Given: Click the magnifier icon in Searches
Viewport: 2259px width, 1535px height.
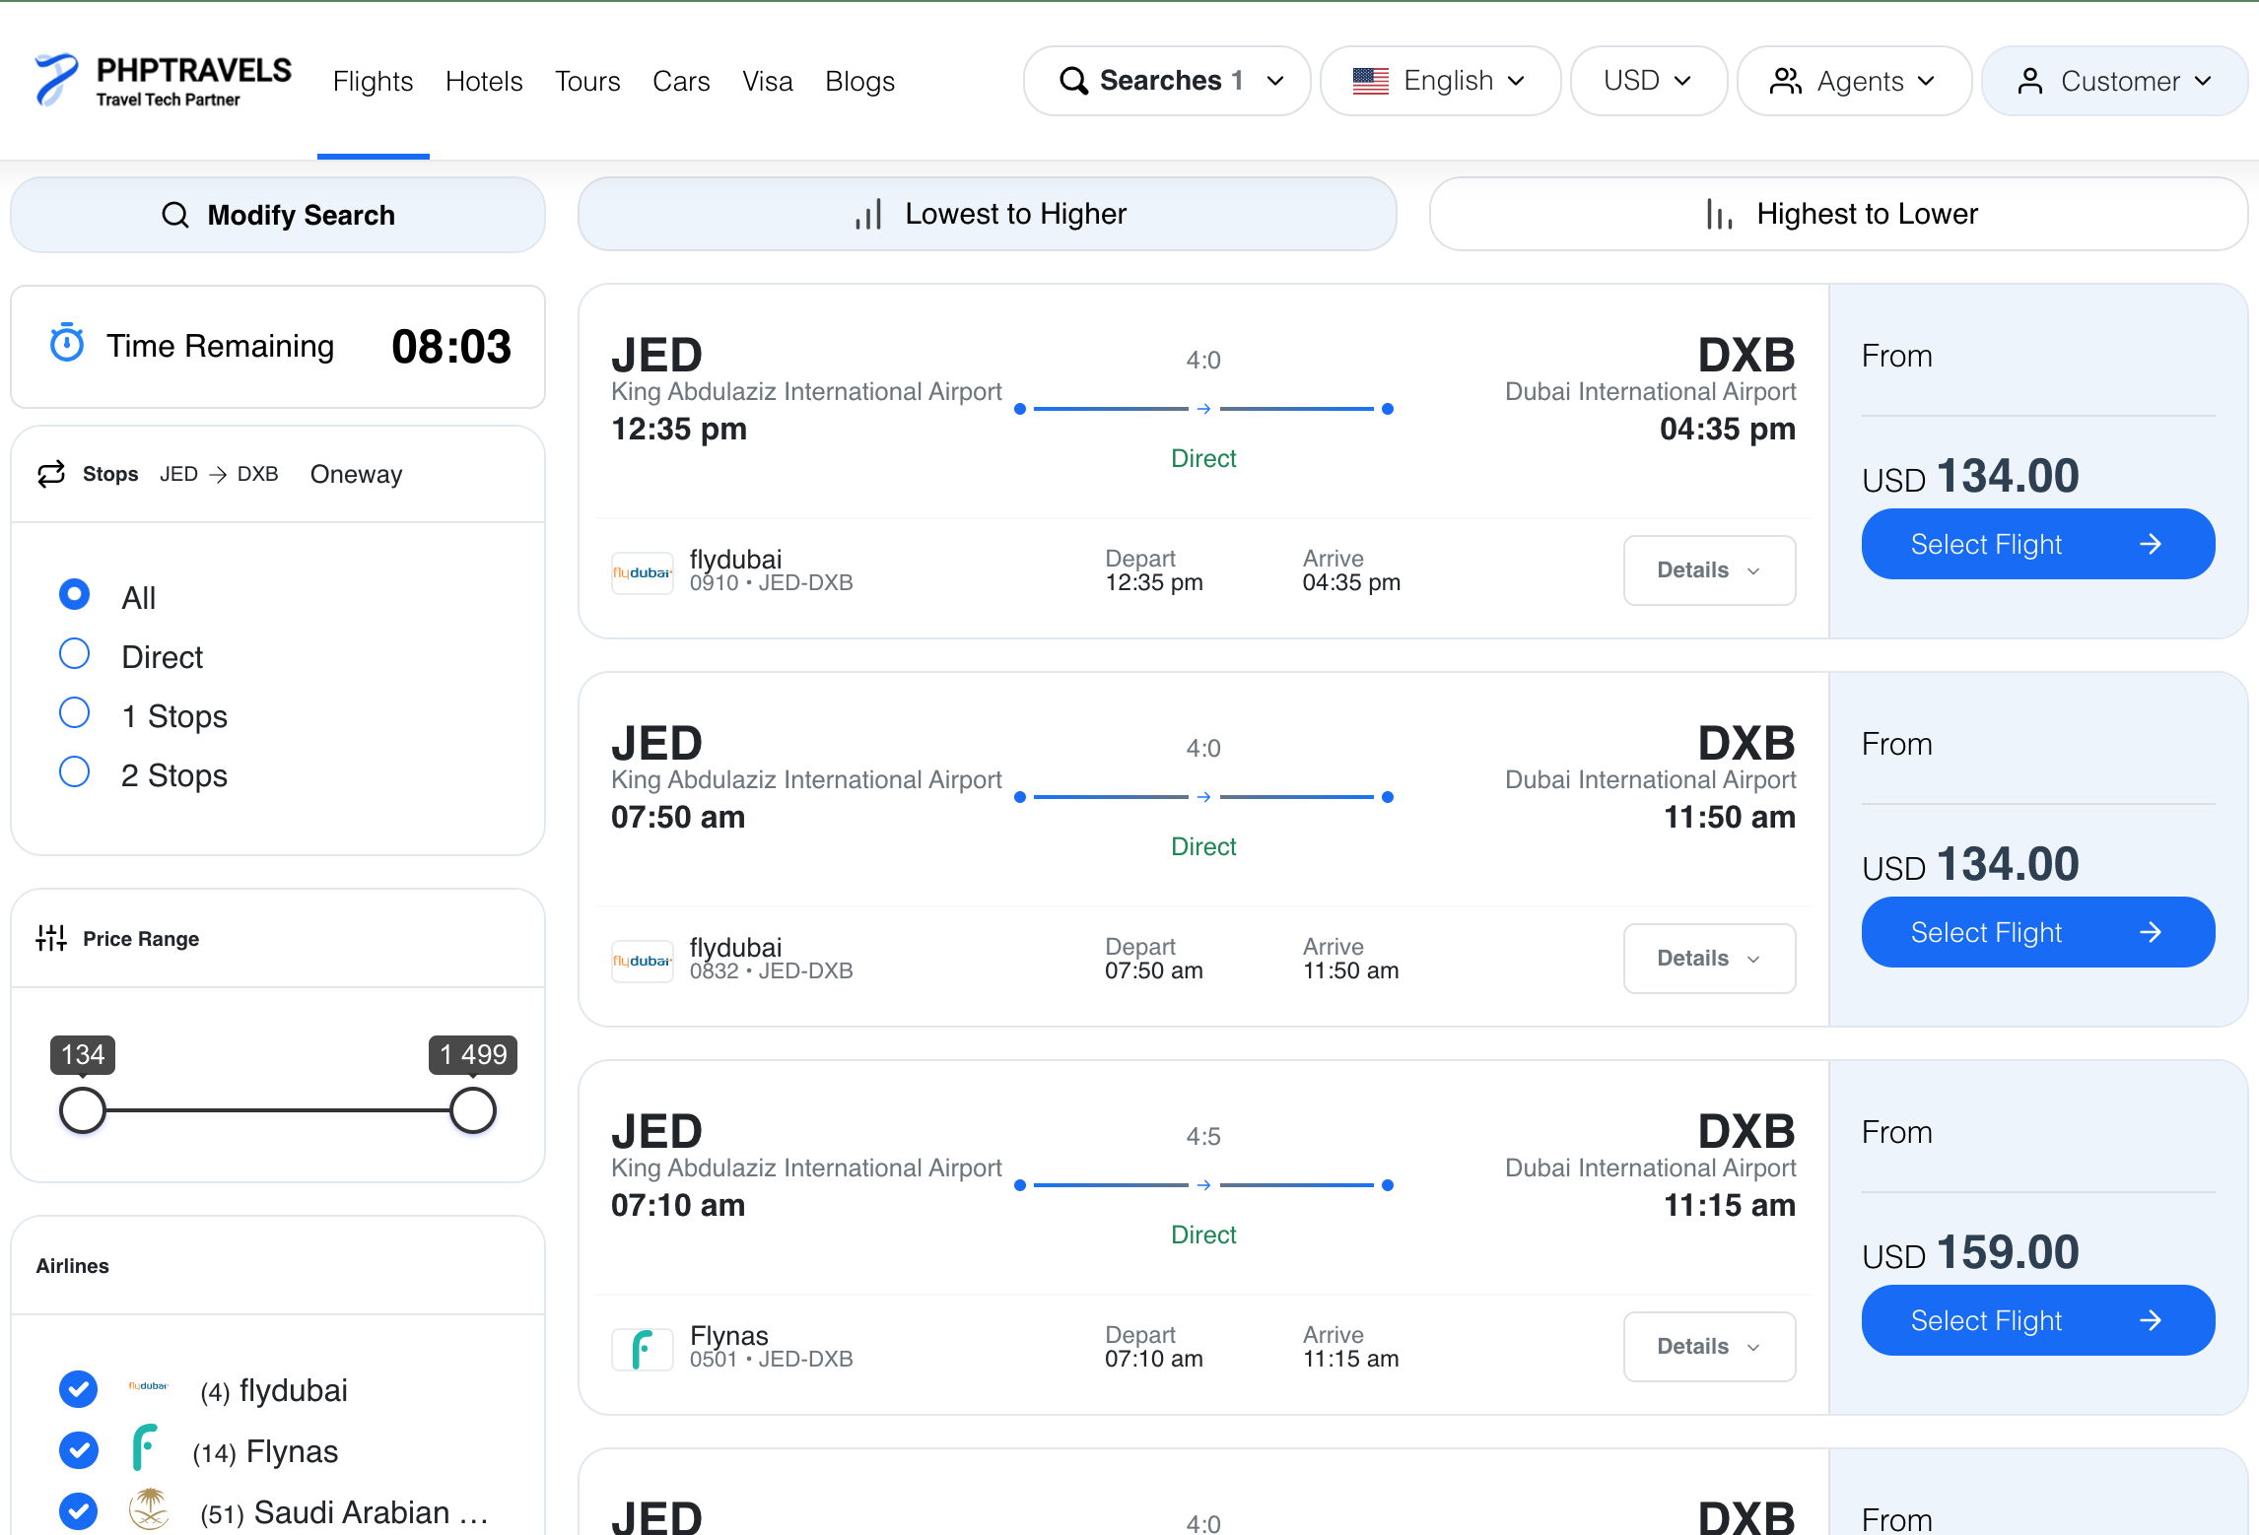Looking at the screenshot, I should (1073, 81).
